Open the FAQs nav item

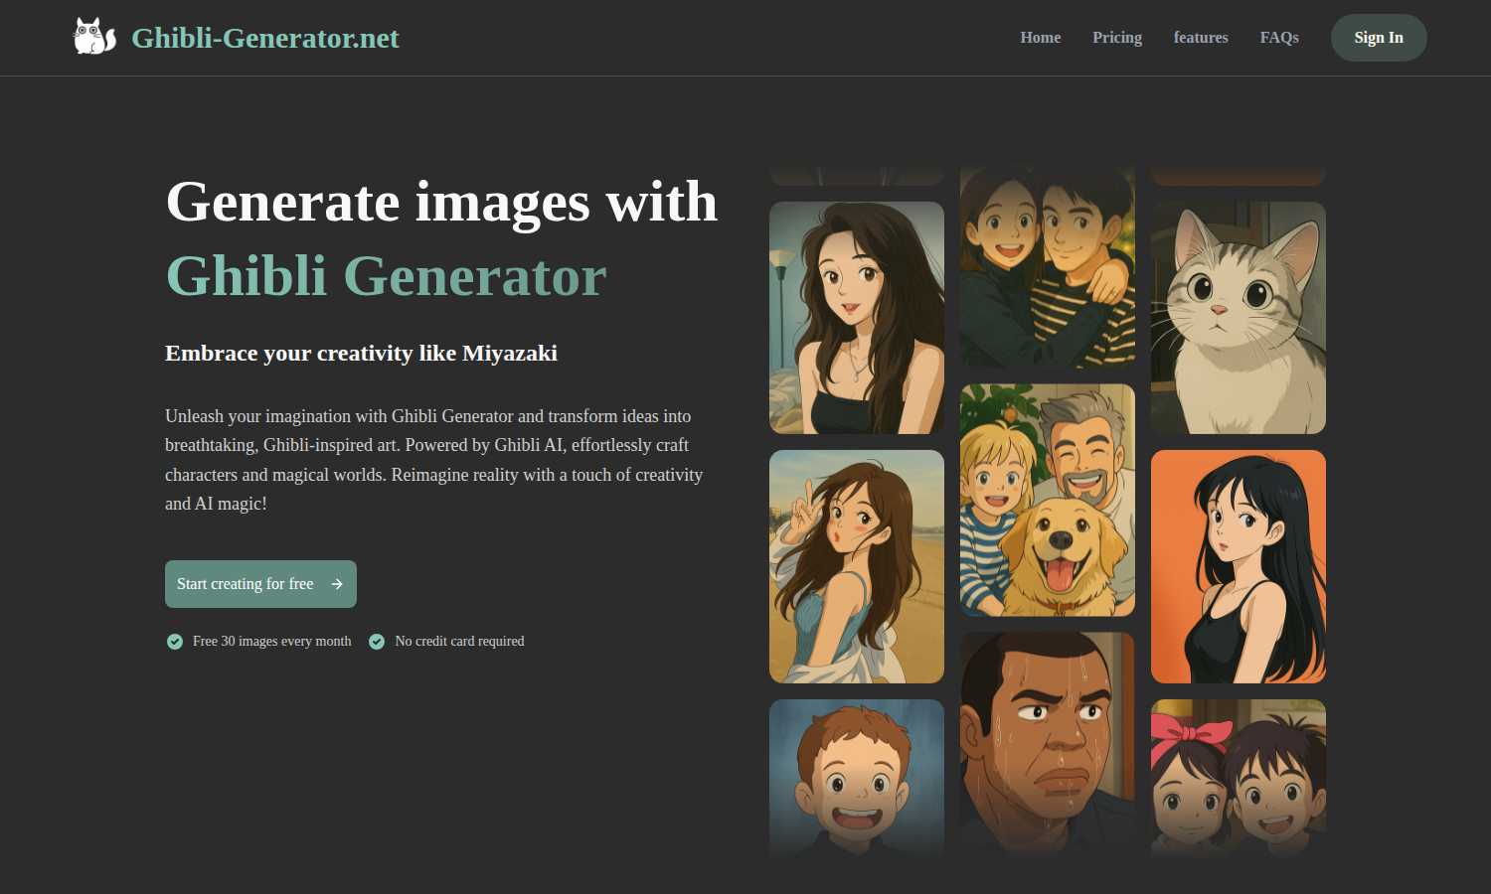[x=1279, y=38]
